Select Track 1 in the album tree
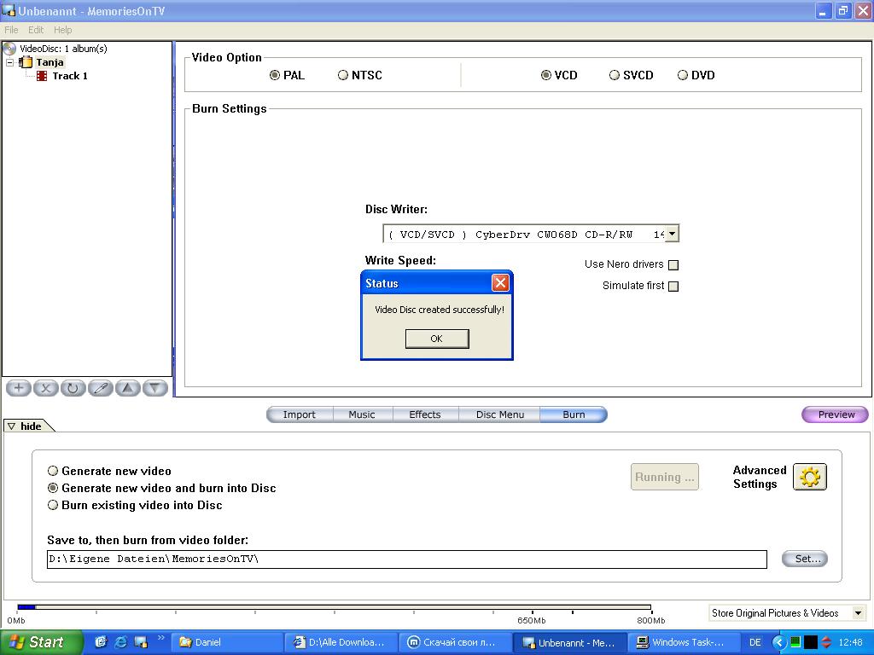This screenshot has width=874, height=655. pyautogui.click(x=70, y=76)
